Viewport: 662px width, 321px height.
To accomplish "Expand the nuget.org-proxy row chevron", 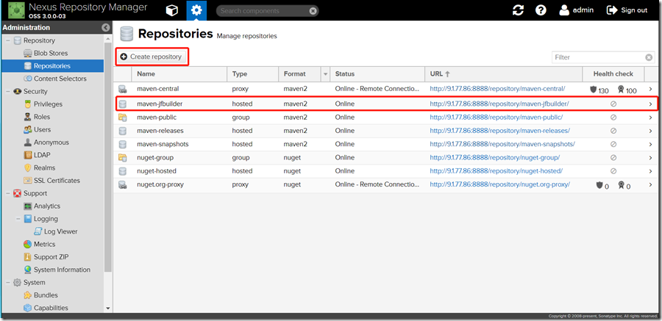I will [x=651, y=185].
